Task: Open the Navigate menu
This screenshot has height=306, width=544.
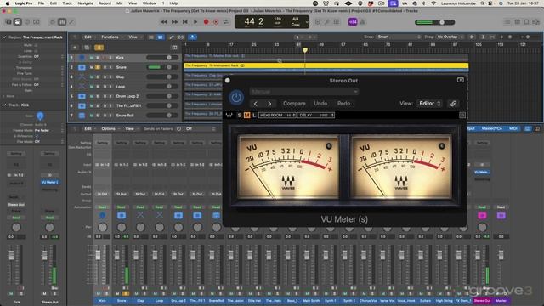Action: click(85, 3)
